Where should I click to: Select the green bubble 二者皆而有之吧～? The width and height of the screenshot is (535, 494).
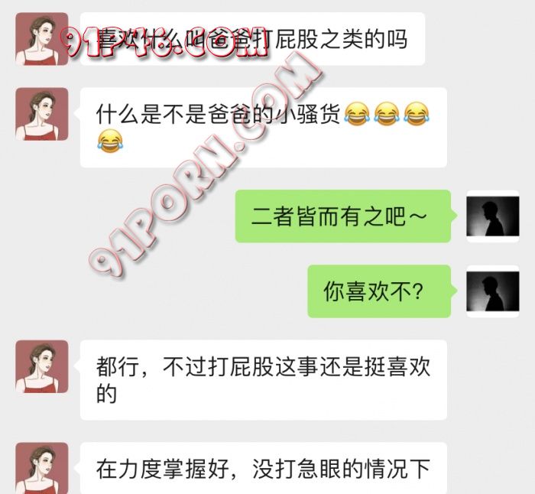click(x=343, y=216)
